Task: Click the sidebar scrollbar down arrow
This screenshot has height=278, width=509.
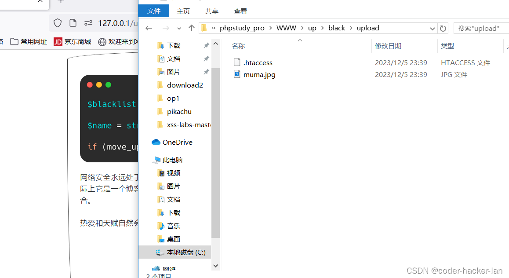Action: coord(215,266)
